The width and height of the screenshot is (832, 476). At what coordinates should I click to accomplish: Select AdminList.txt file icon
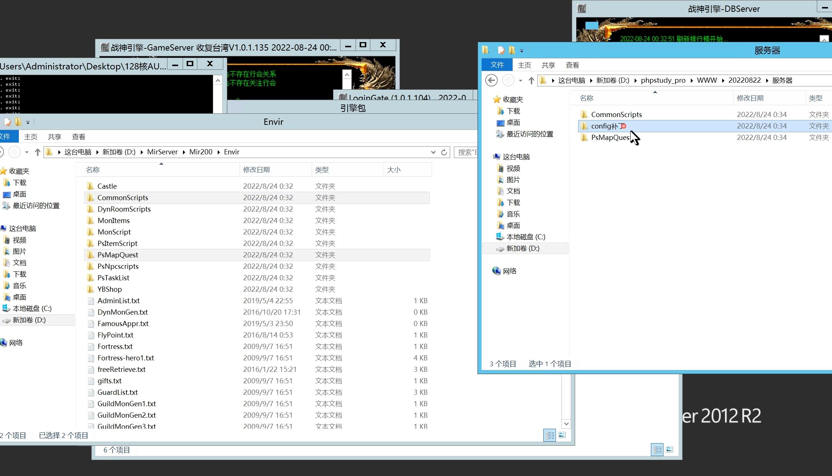pyautogui.click(x=91, y=301)
